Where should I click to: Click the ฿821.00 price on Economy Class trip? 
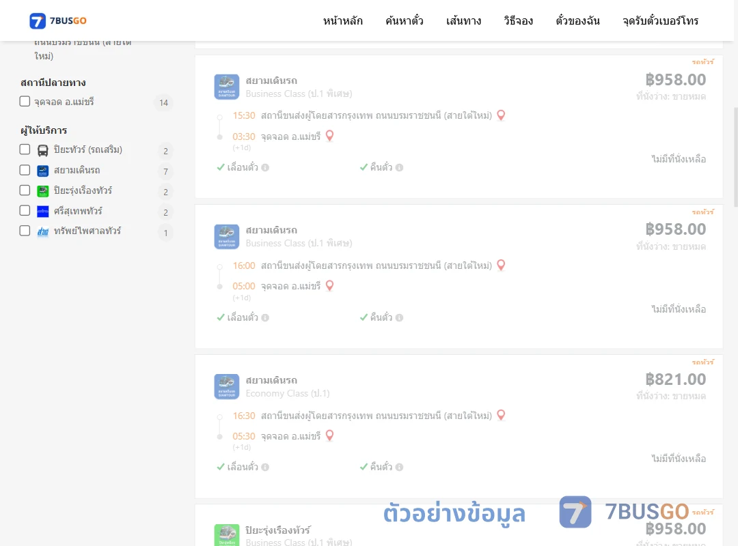click(676, 379)
